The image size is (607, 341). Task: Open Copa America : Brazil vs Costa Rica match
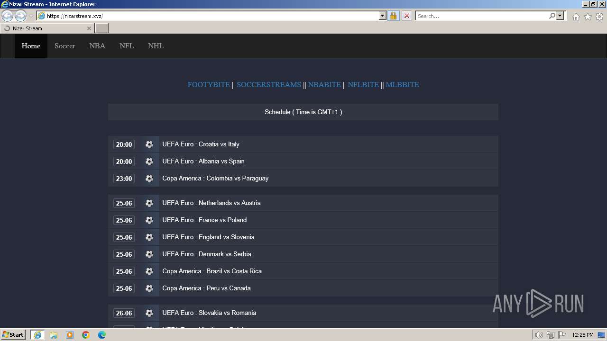coord(212,271)
